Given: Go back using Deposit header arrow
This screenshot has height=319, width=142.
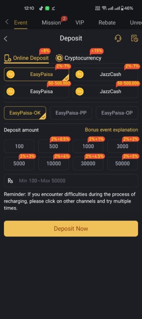Looking at the screenshot, I should click(x=6, y=39).
